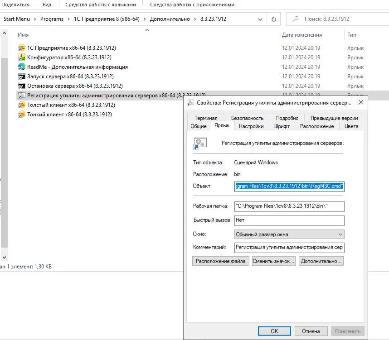
Task: Click the 1С Предприятие x86-64 shortcut icon
Action: [x=22, y=48]
